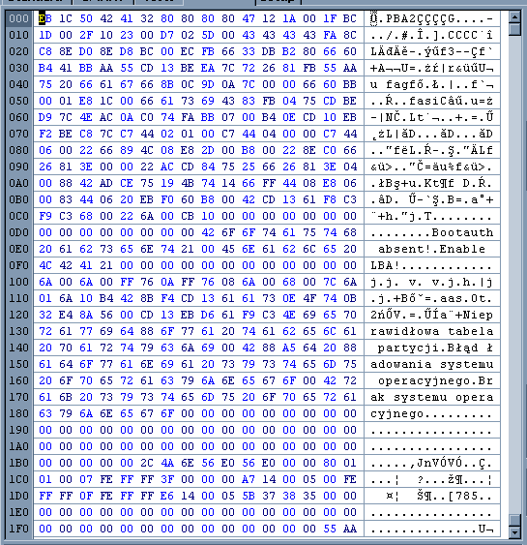Click the 'partycji.Błąd ł' ASCII text
Image resolution: width=527 pixels, height=545 pixels.
(x=435, y=348)
